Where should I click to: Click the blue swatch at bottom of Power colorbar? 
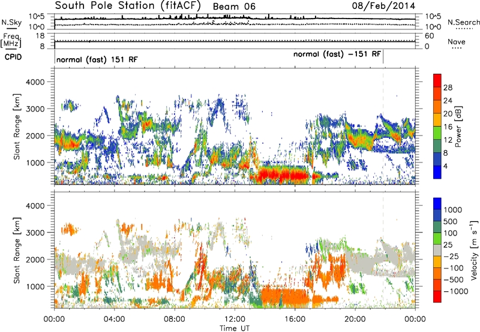click(437, 172)
